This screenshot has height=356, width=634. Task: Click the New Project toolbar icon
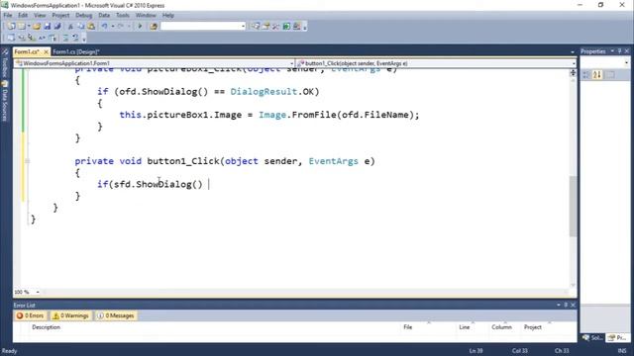coord(11,27)
